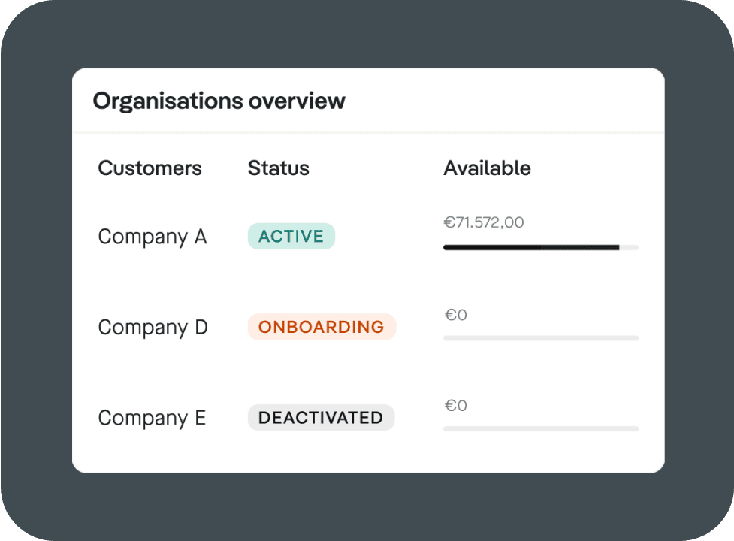The height and width of the screenshot is (541, 734).
Task: Click the ACTIVE status badge
Action: point(291,237)
